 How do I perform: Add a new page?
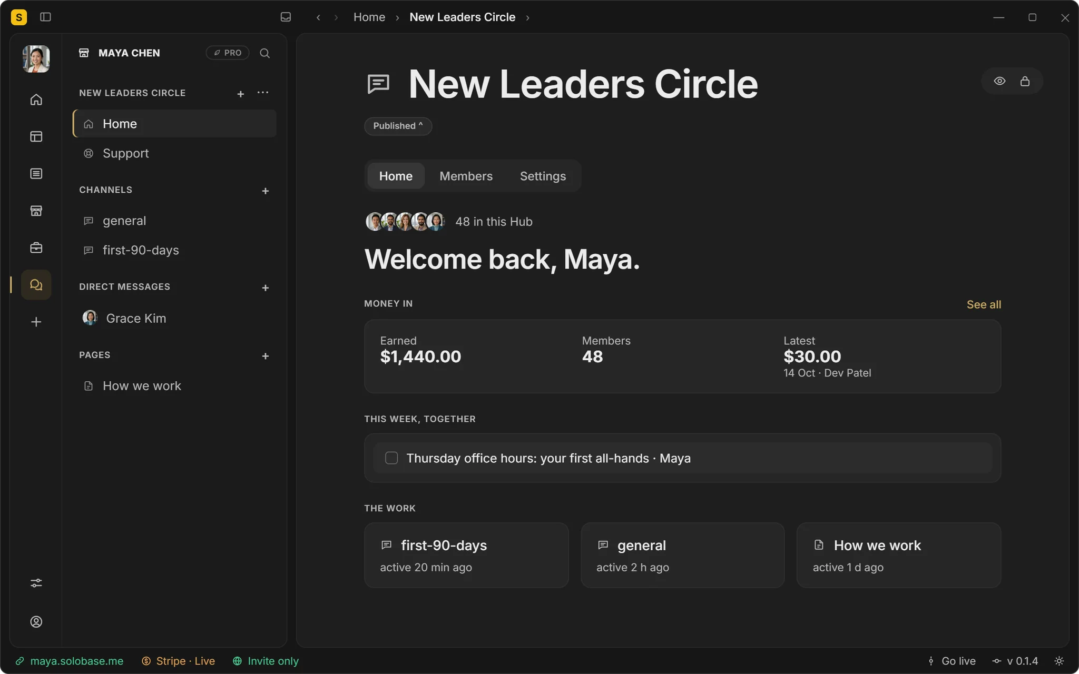pyautogui.click(x=266, y=356)
